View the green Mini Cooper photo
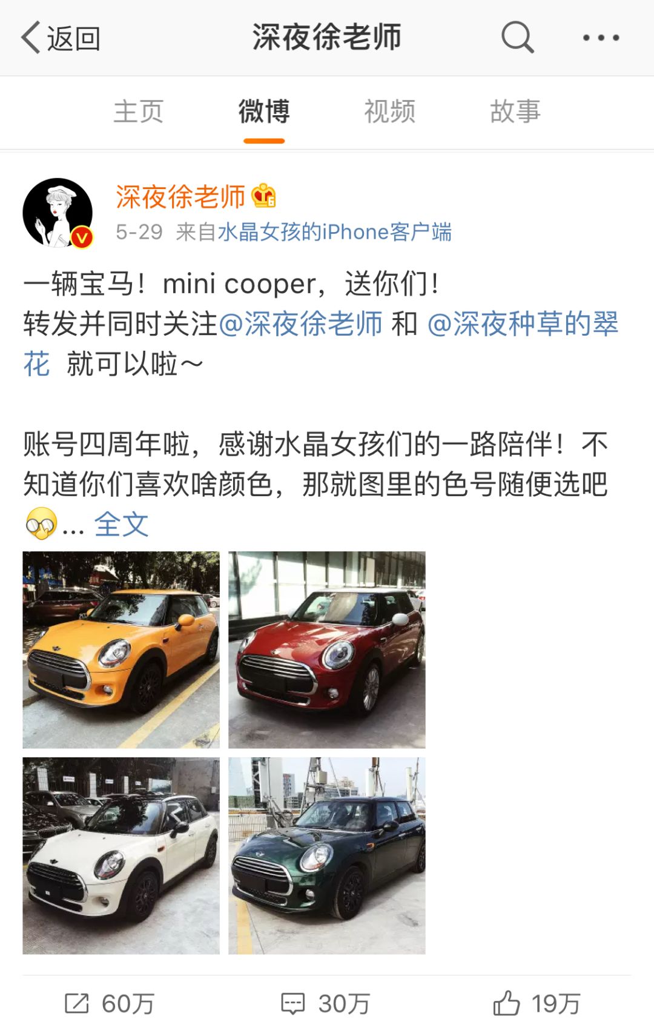 (x=327, y=855)
